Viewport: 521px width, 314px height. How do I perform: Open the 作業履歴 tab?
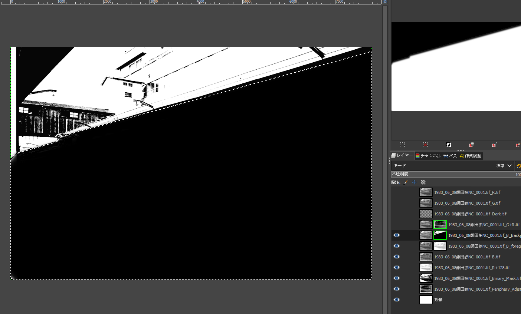pos(471,156)
